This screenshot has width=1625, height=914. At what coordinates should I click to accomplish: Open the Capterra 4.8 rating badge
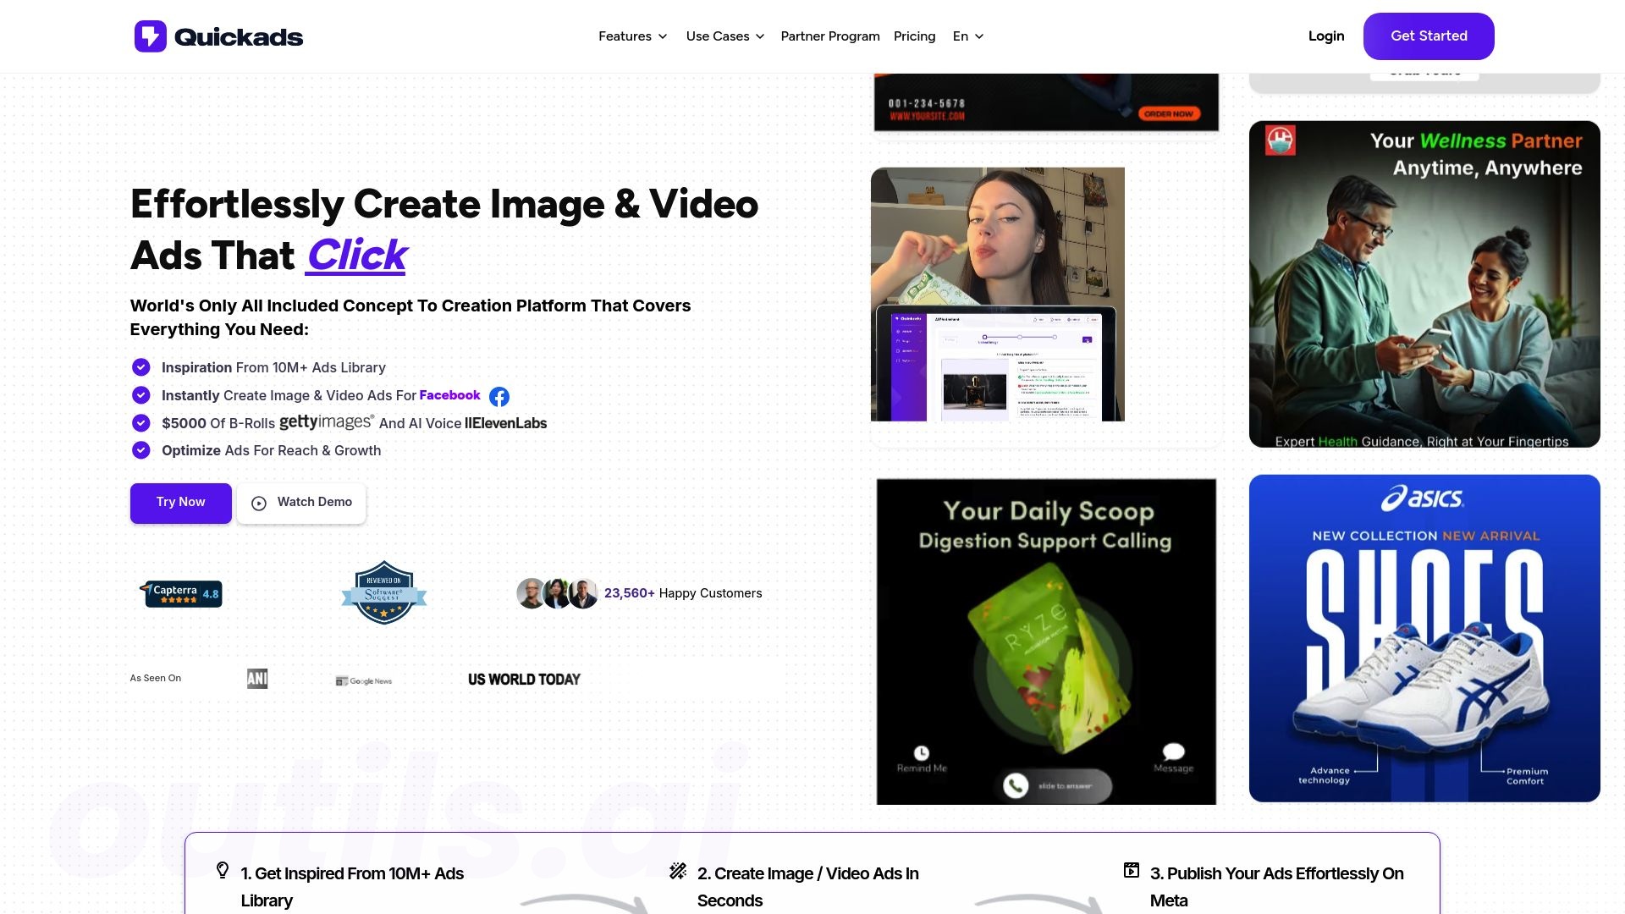(181, 593)
